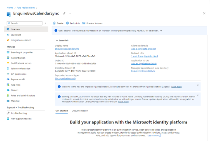Pin EnquireEwsCalendarSync with the pin icon
210x146 pixels.
(64, 13)
